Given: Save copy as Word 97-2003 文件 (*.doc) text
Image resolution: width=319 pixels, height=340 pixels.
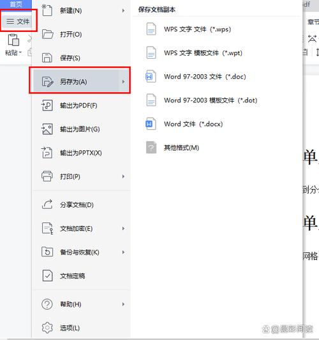Looking at the screenshot, I should point(205,76).
